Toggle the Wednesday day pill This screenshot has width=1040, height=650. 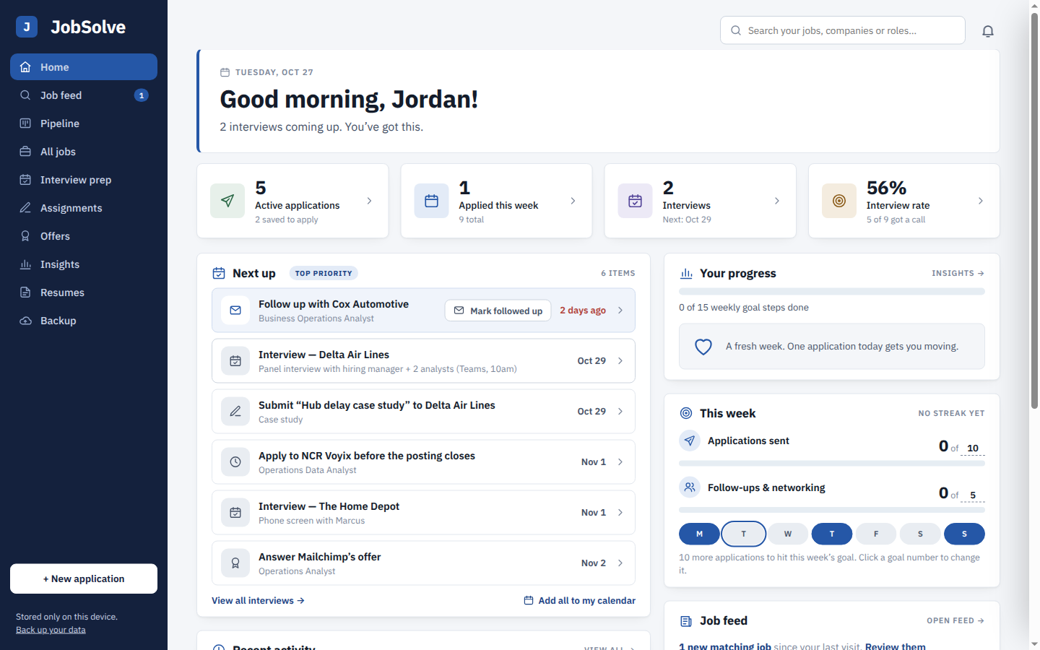[x=788, y=534]
